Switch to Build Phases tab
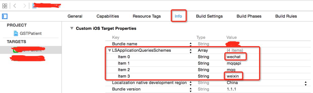Screen dimensions: 313x93 coord(249,16)
